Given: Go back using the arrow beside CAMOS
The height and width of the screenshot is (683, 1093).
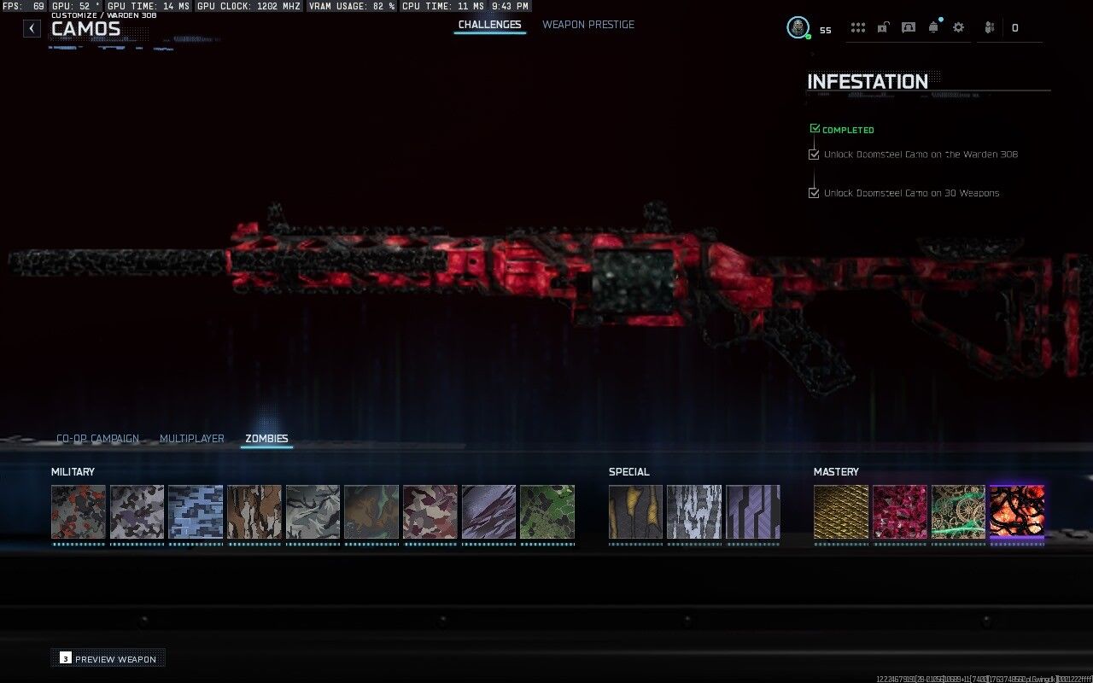Looking at the screenshot, I should pos(32,28).
